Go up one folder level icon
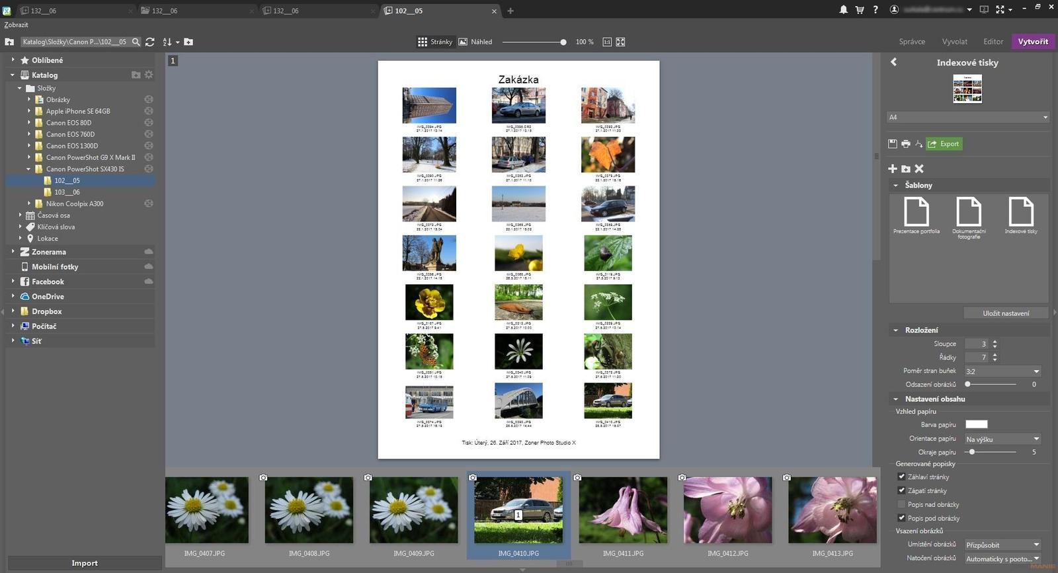Viewport: 1058px width, 573px height. (x=9, y=42)
